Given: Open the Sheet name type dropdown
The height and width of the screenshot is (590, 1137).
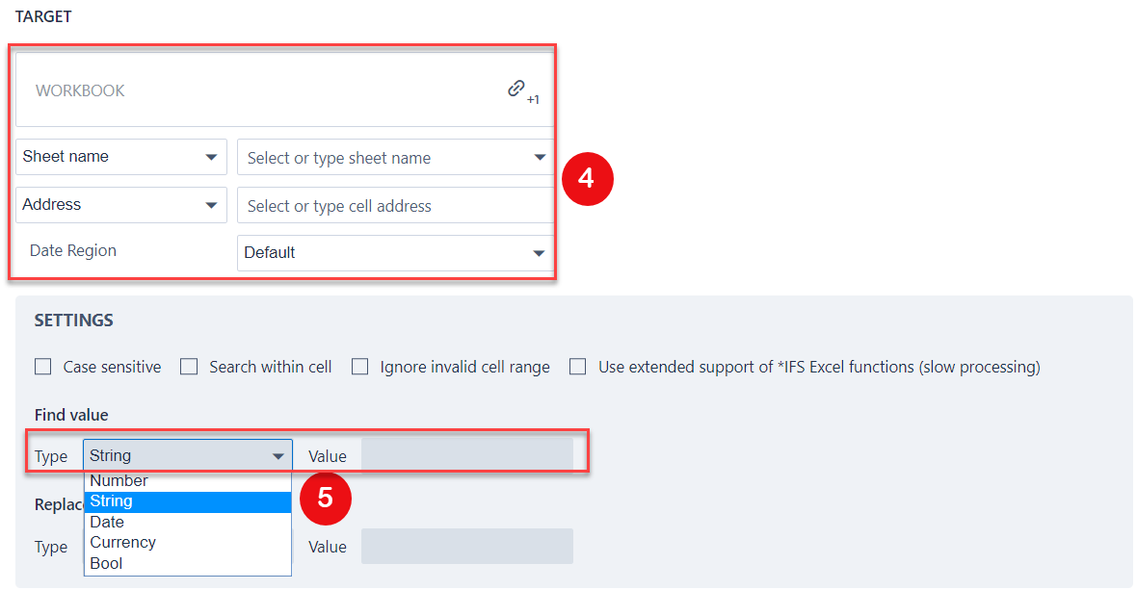Looking at the screenshot, I should (121, 157).
